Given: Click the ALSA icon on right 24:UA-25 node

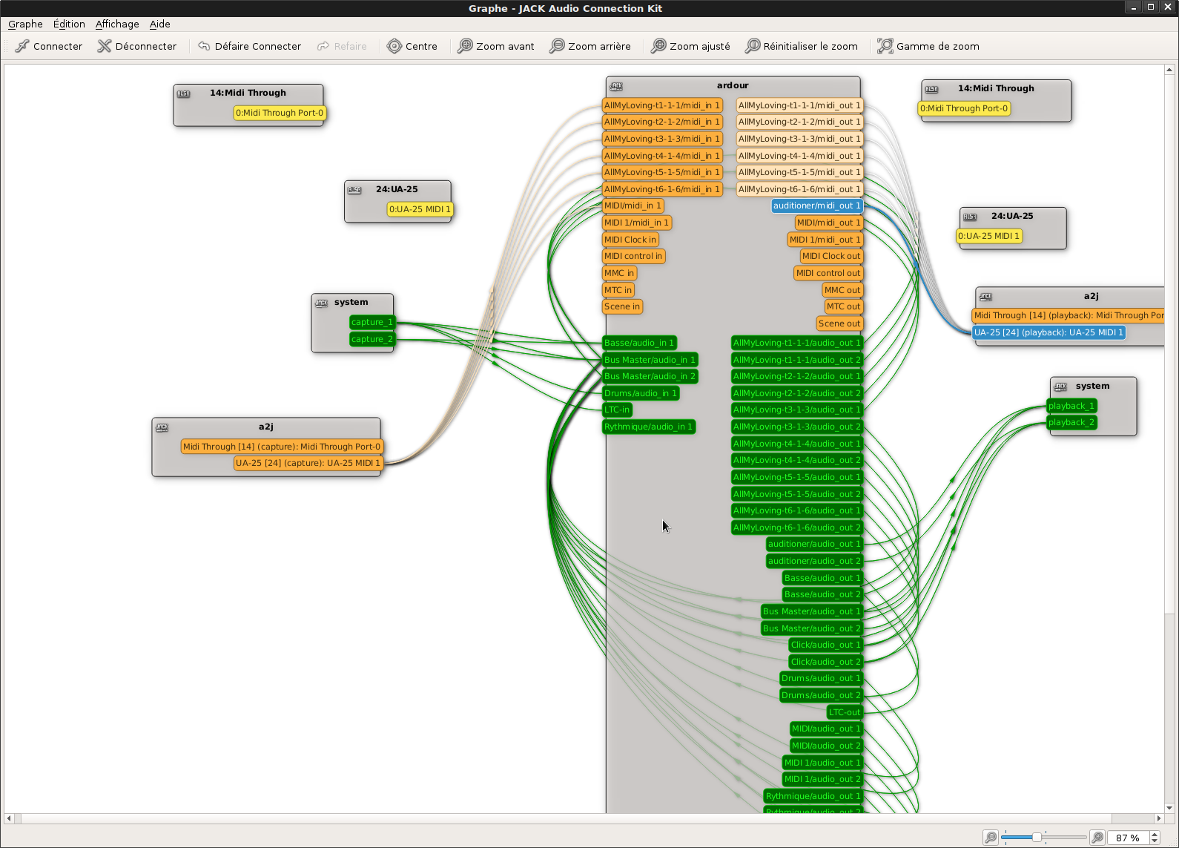Looking at the screenshot, I should tap(970, 217).
